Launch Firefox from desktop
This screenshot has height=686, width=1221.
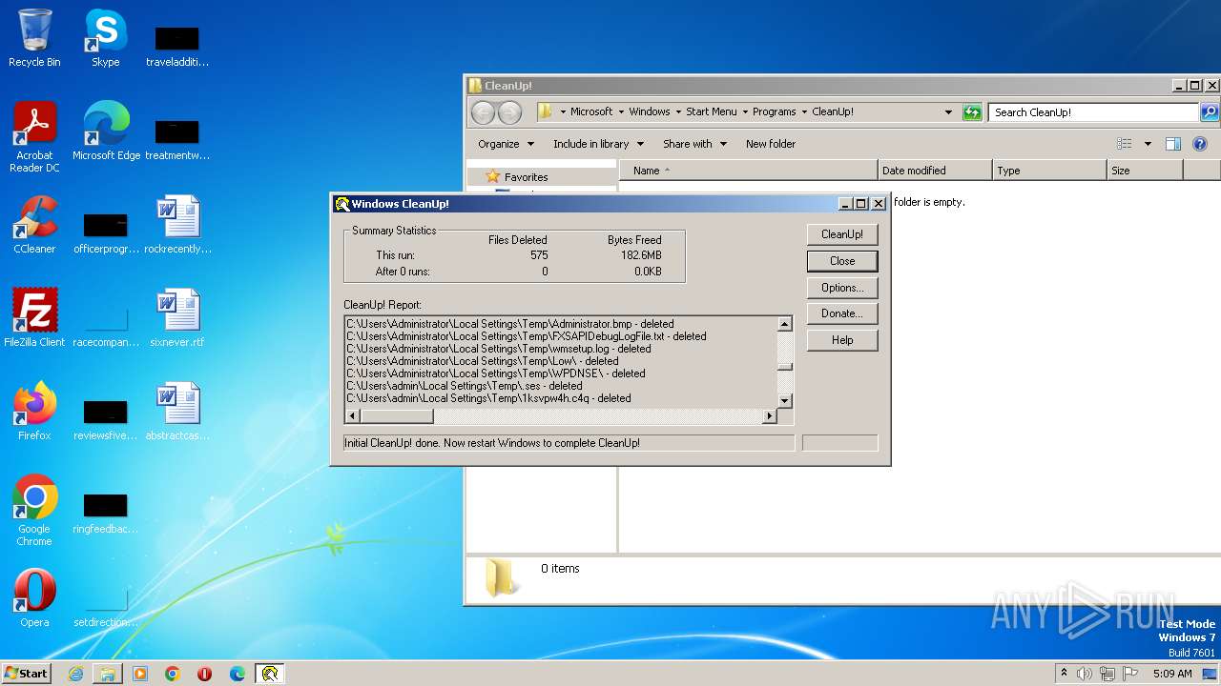pos(34,412)
